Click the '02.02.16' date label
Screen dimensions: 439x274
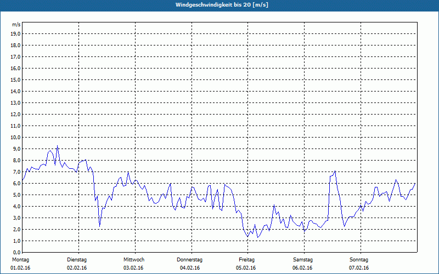coord(77,268)
